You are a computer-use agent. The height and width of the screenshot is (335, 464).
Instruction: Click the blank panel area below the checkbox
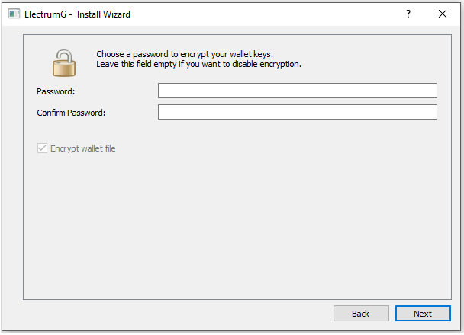coord(229,228)
